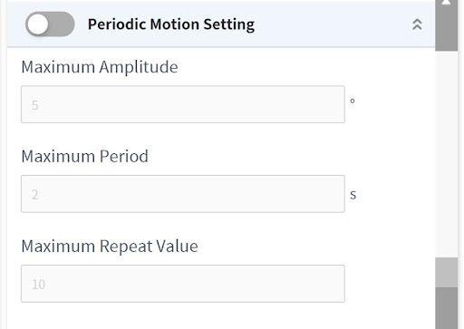Click the placeholder value 2 in period field

[34, 195]
